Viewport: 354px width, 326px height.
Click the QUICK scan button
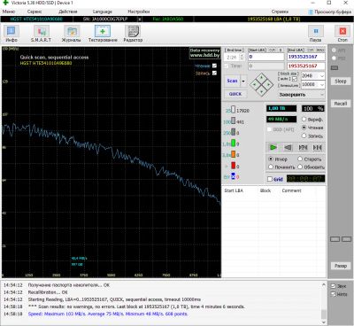(x=235, y=94)
